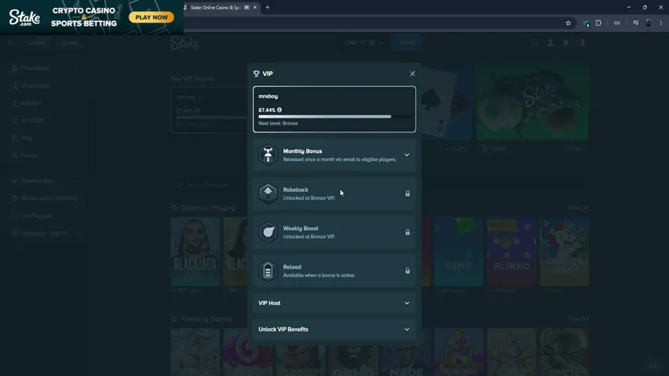Close the VIP dialog

pyautogui.click(x=413, y=74)
